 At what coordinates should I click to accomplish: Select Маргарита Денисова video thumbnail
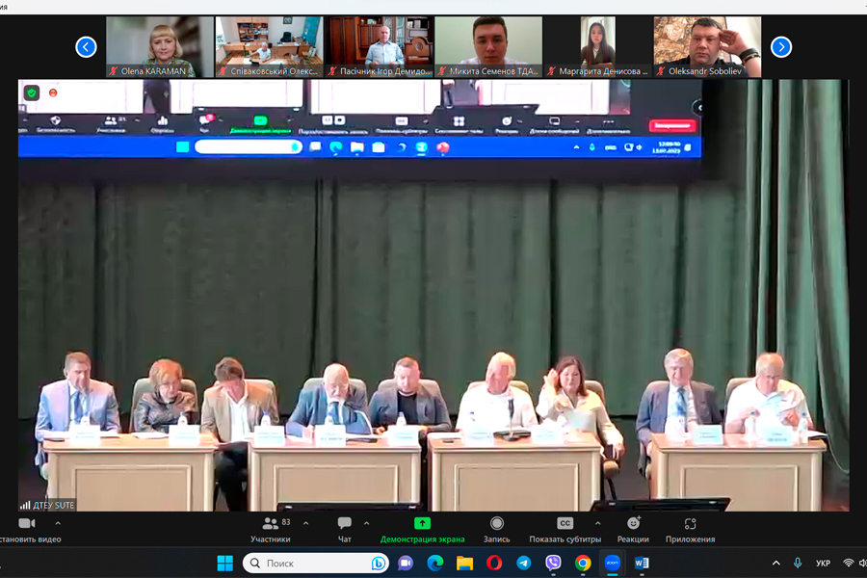coord(597,46)
